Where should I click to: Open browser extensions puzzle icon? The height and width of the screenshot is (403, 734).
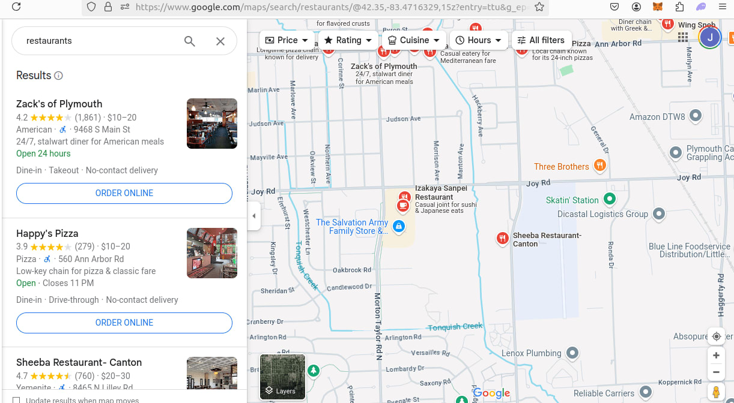coord(679,7)
